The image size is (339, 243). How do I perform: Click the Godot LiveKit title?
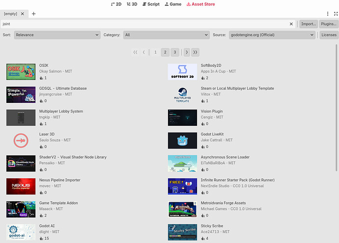(x=212, y=134)
